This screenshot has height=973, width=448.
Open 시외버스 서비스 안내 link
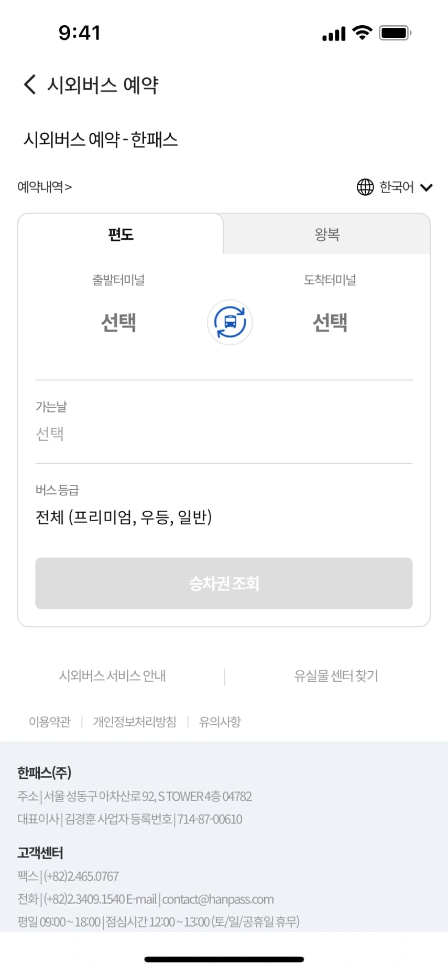point(112,676)
